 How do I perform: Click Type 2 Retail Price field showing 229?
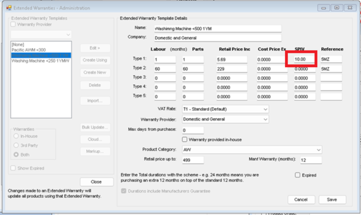[x=232, y=69]
